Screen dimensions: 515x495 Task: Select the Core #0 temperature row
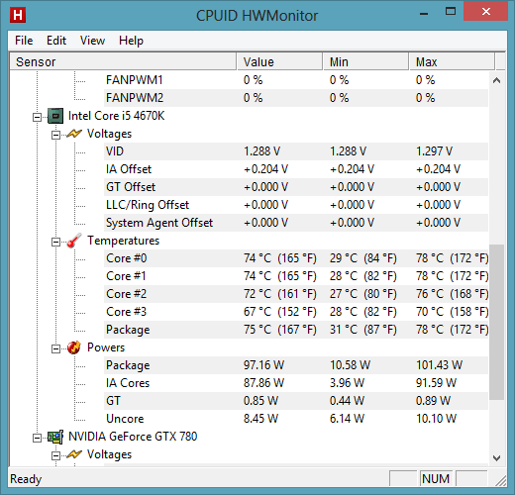coord(296,258)
